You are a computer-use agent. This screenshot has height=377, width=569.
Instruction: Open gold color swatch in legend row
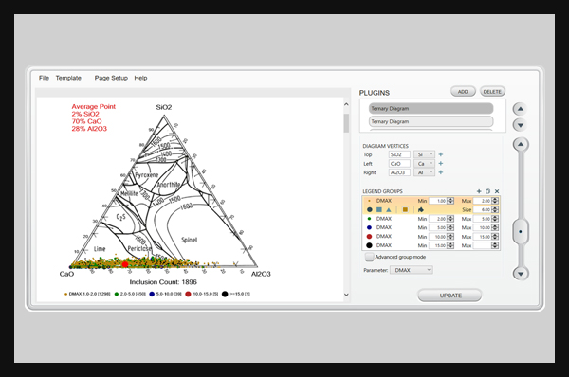[405, 210]
